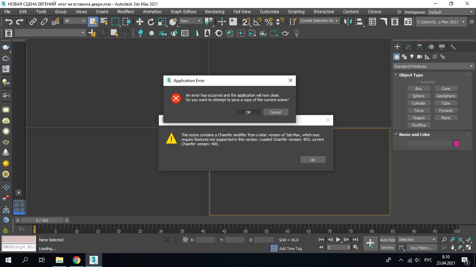Toggle the Window/Crossing selection icon
This screenshot has height=267, width=476.
coord(126,22)
